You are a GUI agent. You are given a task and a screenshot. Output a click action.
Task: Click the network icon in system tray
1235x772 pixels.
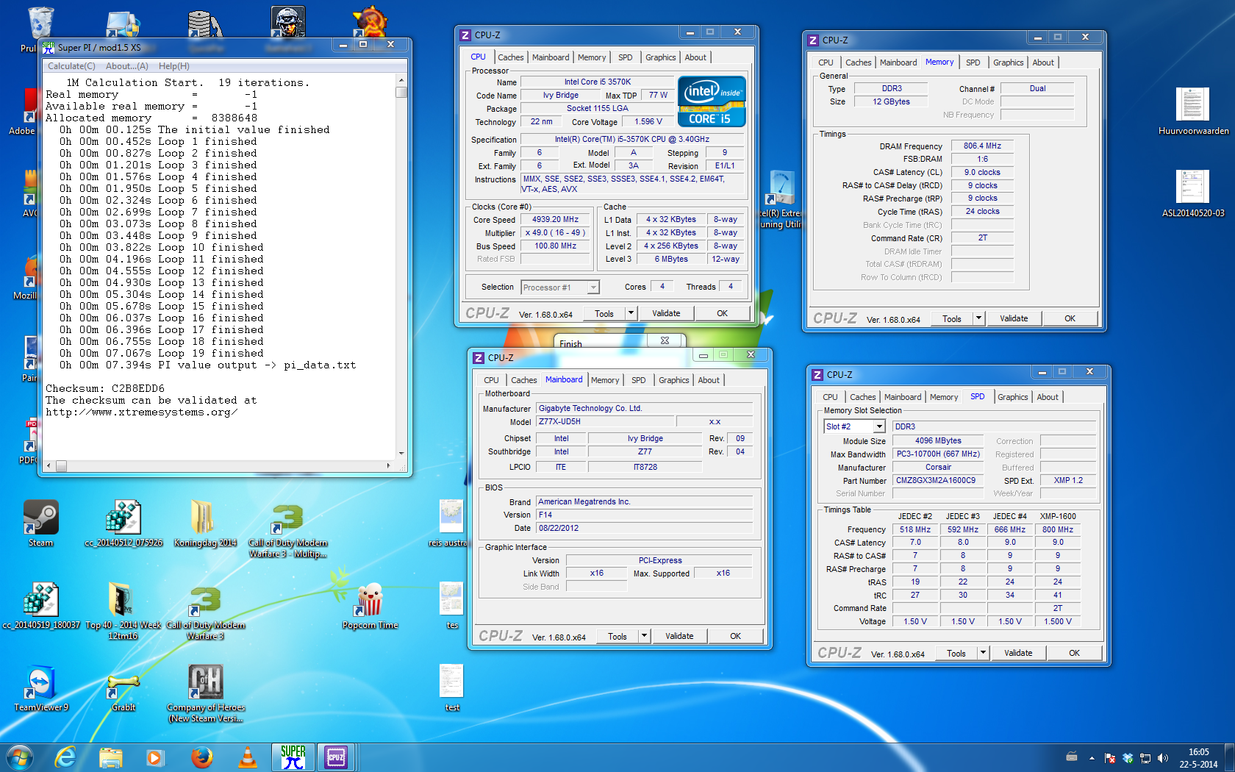pos(1145,757)
